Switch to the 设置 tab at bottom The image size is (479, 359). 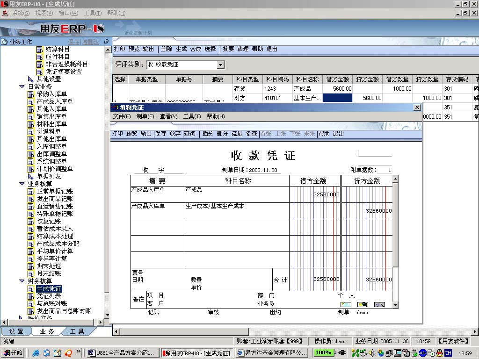16,331
